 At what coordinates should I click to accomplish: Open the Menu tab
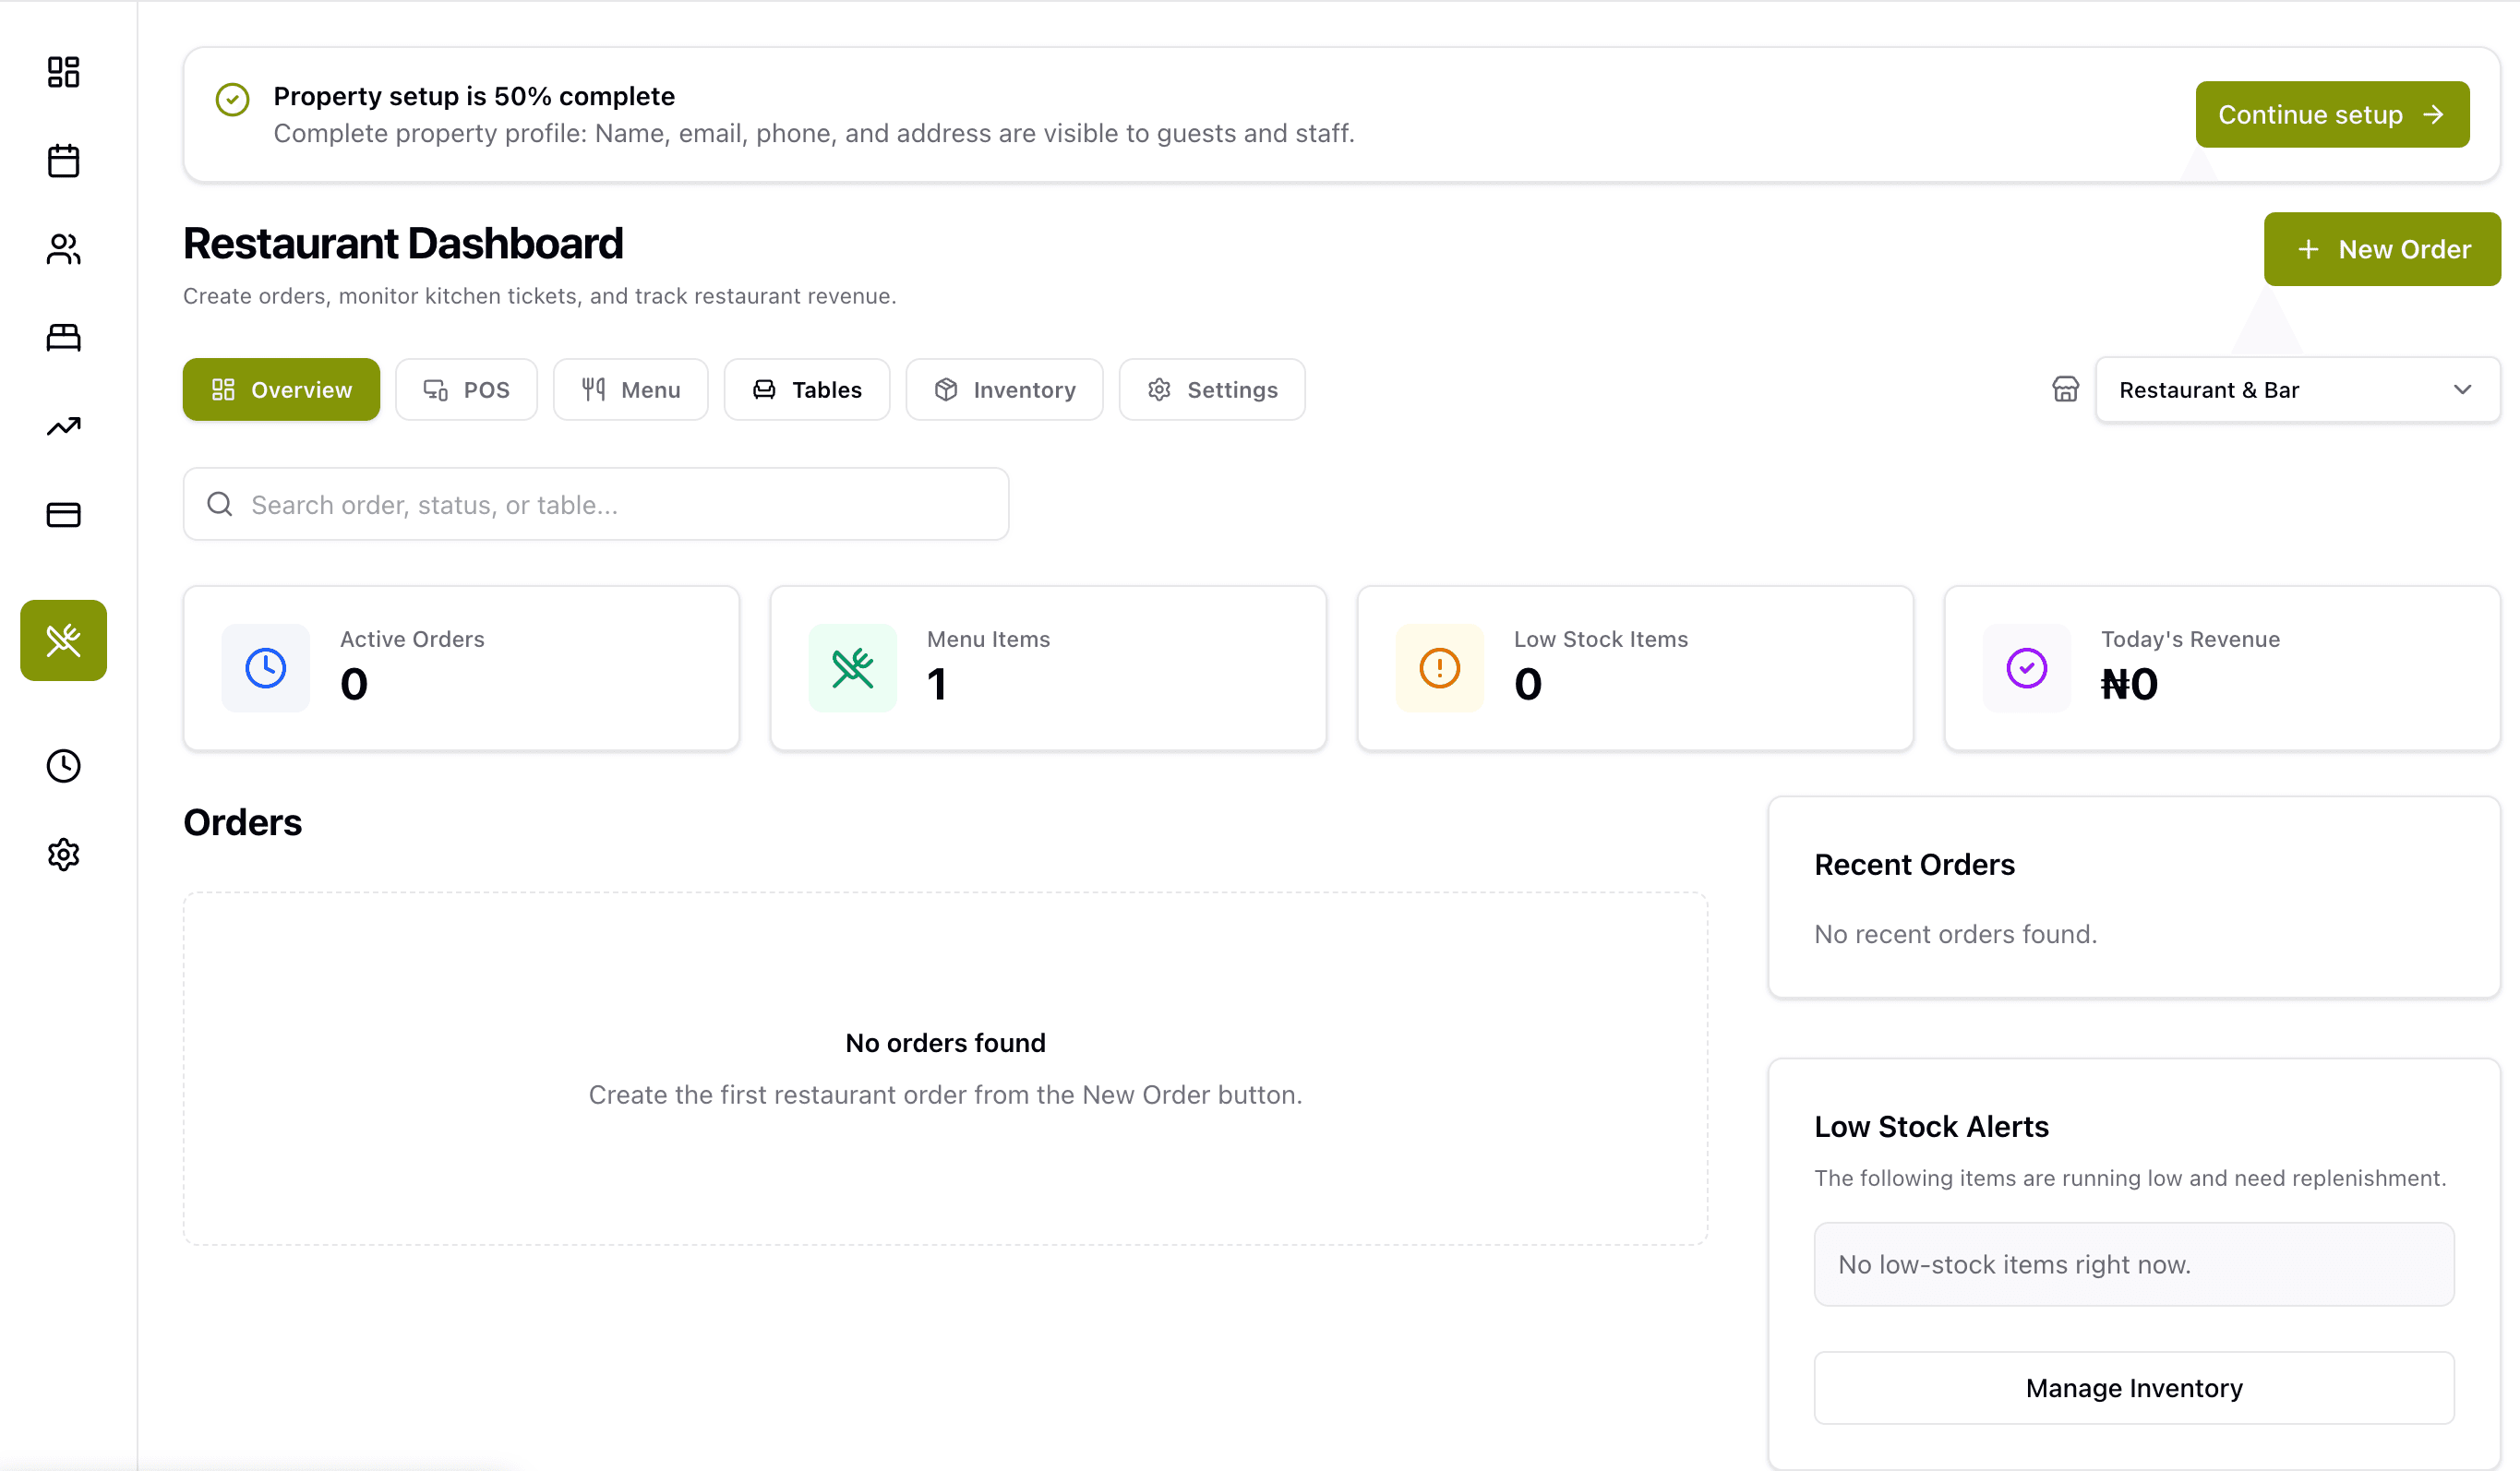(x=631, y=389)
